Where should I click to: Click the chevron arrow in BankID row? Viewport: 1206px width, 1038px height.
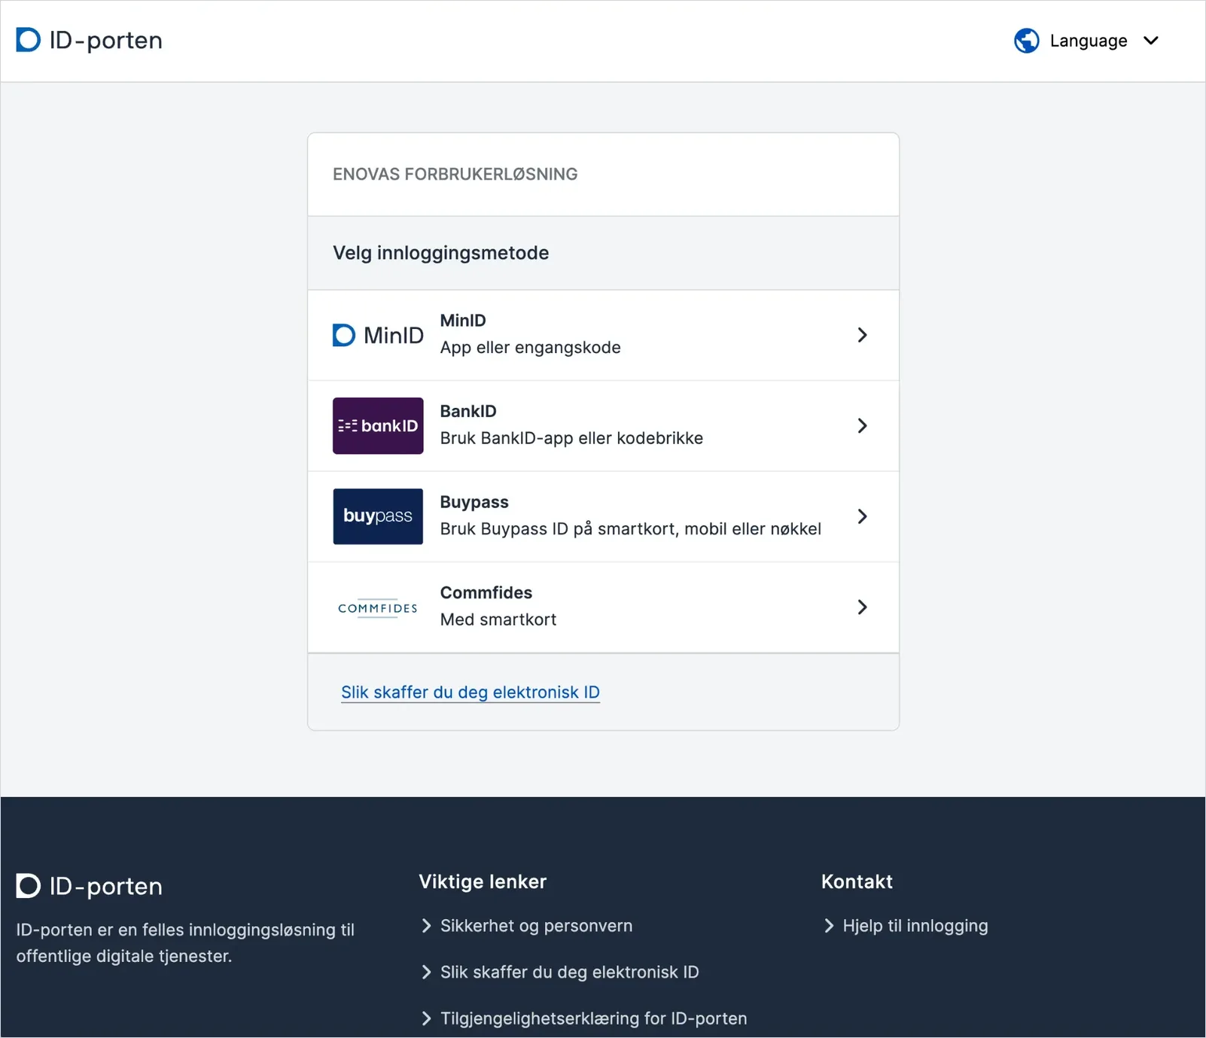[863, 426]
